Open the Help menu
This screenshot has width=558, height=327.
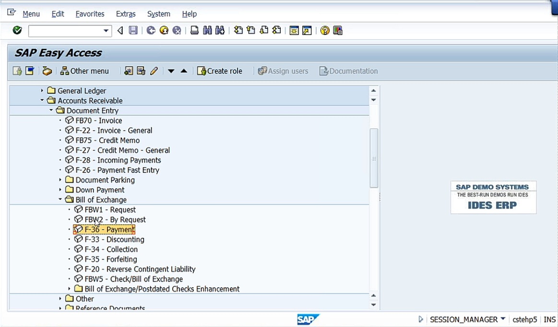(189, 14)
